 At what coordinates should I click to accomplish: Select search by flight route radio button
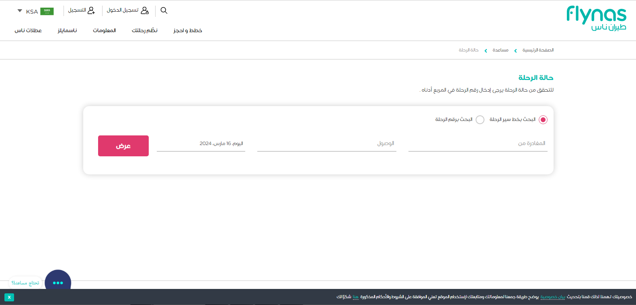coord(543,120)
